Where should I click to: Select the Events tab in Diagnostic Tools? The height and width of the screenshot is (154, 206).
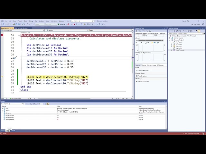144,65
